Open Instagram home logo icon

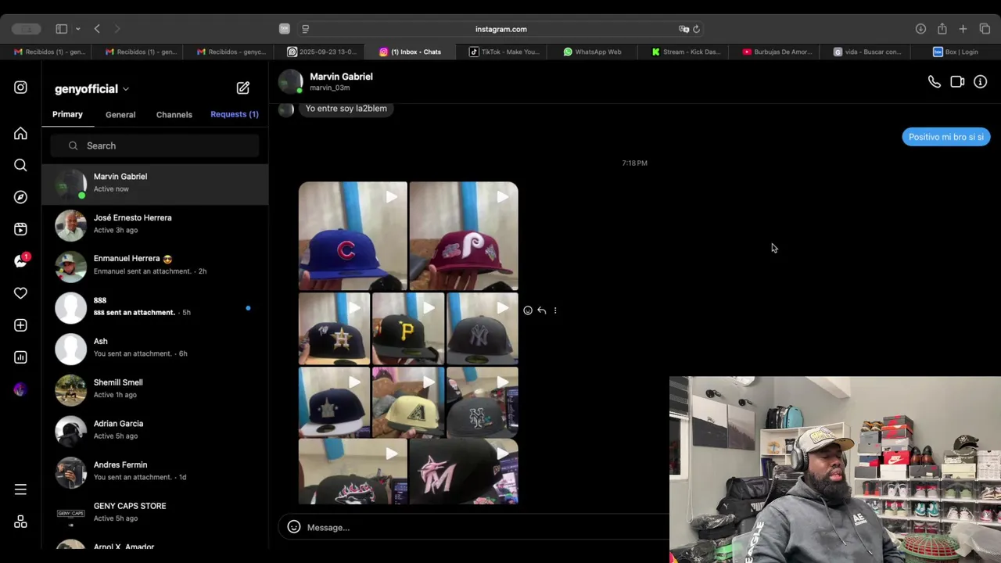[x=20, y=88]
